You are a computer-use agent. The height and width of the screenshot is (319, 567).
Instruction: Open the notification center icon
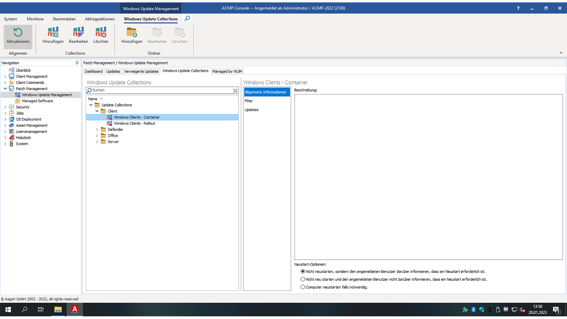556,310
